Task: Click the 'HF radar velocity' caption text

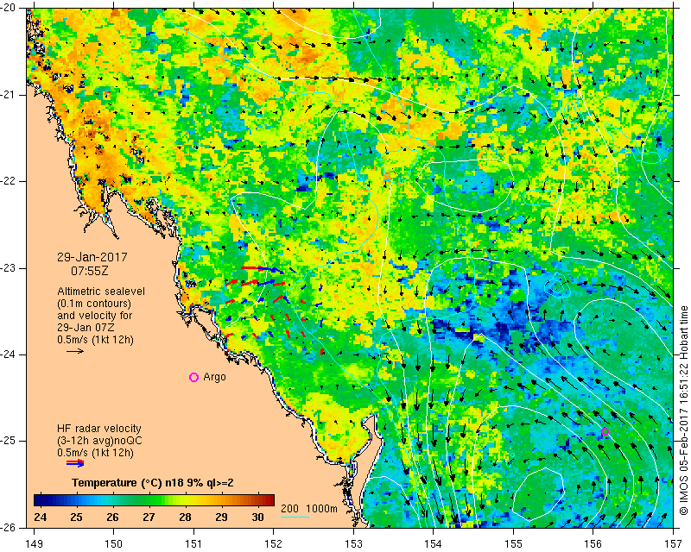Action: [x=99, y=429]
